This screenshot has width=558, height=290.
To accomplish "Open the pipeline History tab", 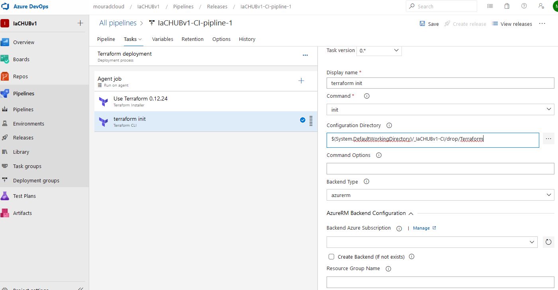I will (247, 39).
